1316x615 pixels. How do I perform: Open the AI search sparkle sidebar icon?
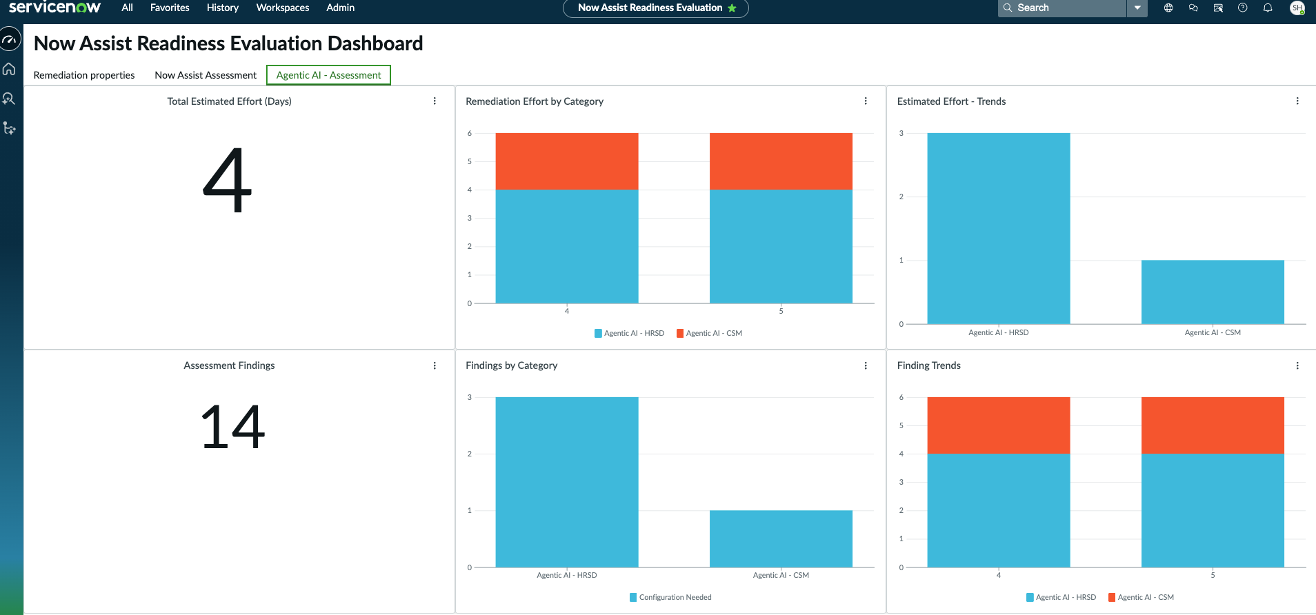click(10, 99)
